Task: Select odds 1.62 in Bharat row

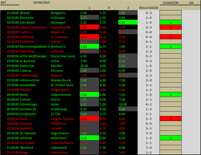Action: 128,13
